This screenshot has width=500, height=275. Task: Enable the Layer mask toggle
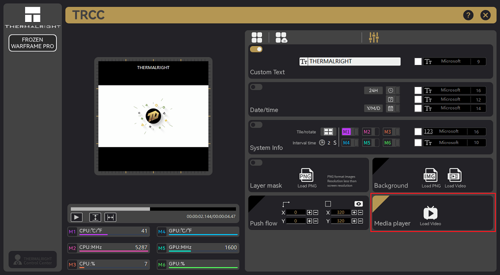(x=256, y=162)
